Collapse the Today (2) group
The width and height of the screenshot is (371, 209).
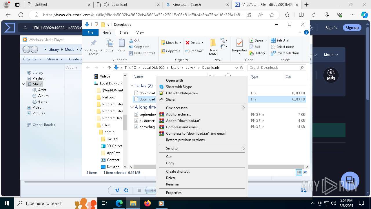(132, 86)
